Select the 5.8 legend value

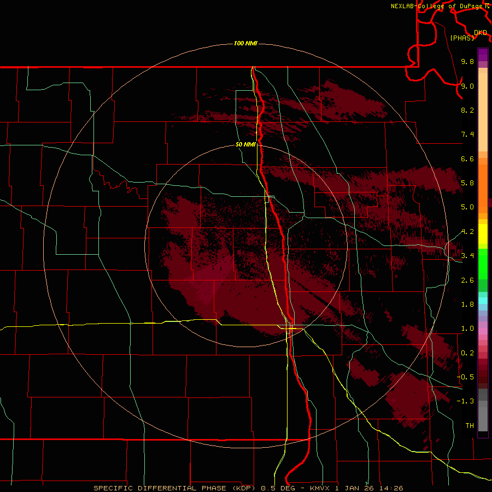467,183
